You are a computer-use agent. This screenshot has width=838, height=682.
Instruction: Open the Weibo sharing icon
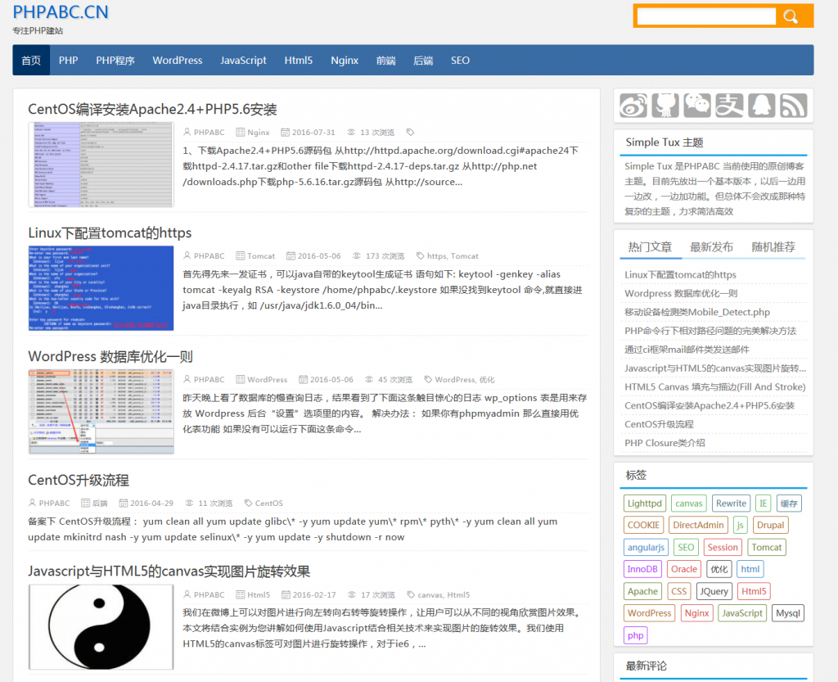click(x=632, y=105)
